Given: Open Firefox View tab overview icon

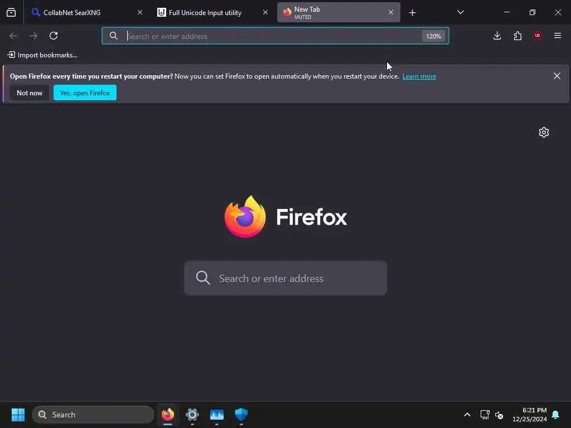Looking at the screenshot, I should (11, 12).
